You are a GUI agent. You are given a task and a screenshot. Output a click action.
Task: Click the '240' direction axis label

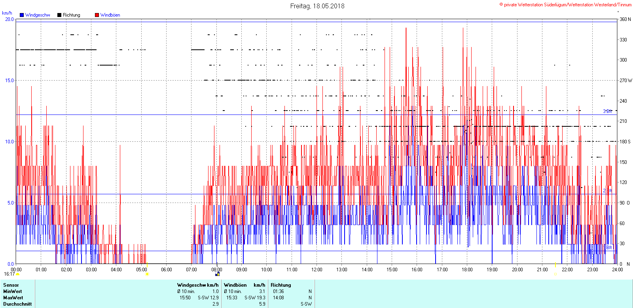click(623, 101)
